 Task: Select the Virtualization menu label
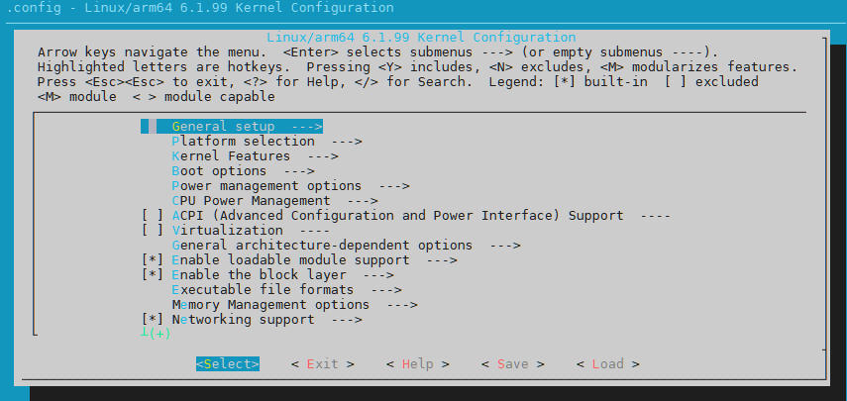pos(228,231)
